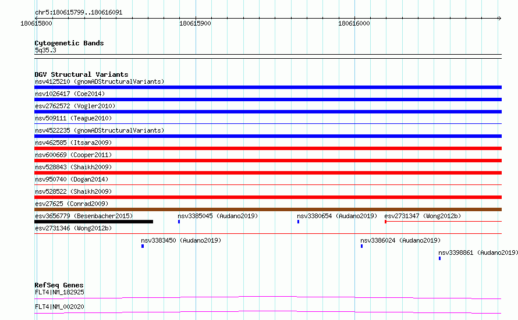
Task: Open the esv2731347 (Wong2012b) label
Action: click(423, 216)
